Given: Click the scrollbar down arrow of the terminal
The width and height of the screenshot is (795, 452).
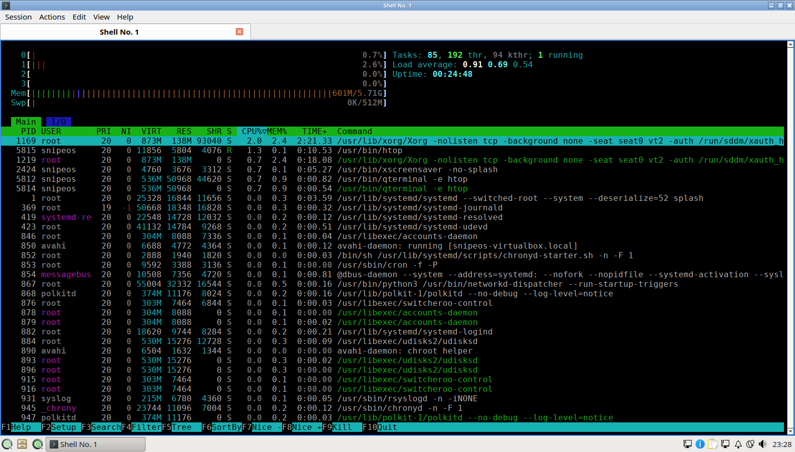Looking at the screenshot, I should pyautogui.click(x=790, y=431).
